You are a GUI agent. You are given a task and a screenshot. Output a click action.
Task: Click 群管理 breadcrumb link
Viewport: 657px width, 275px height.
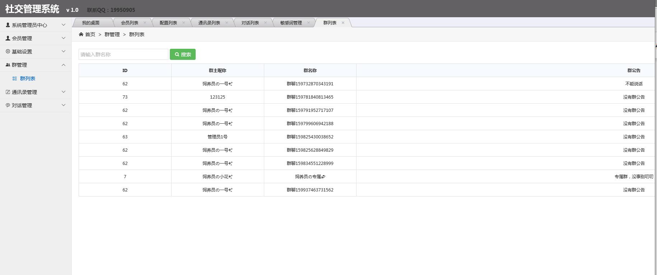coord(112,34)
